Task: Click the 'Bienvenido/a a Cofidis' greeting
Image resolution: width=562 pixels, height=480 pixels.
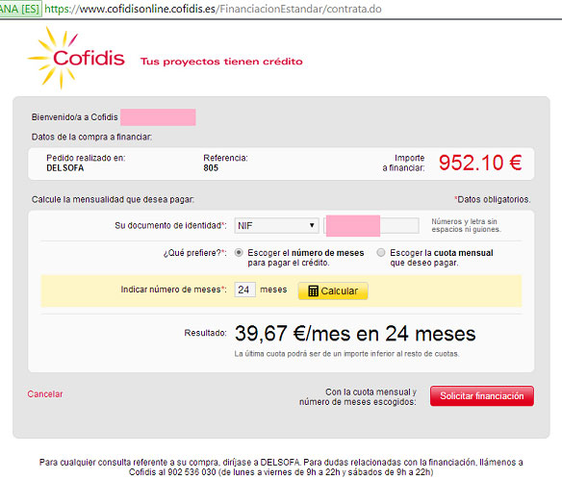Action: 74,117
